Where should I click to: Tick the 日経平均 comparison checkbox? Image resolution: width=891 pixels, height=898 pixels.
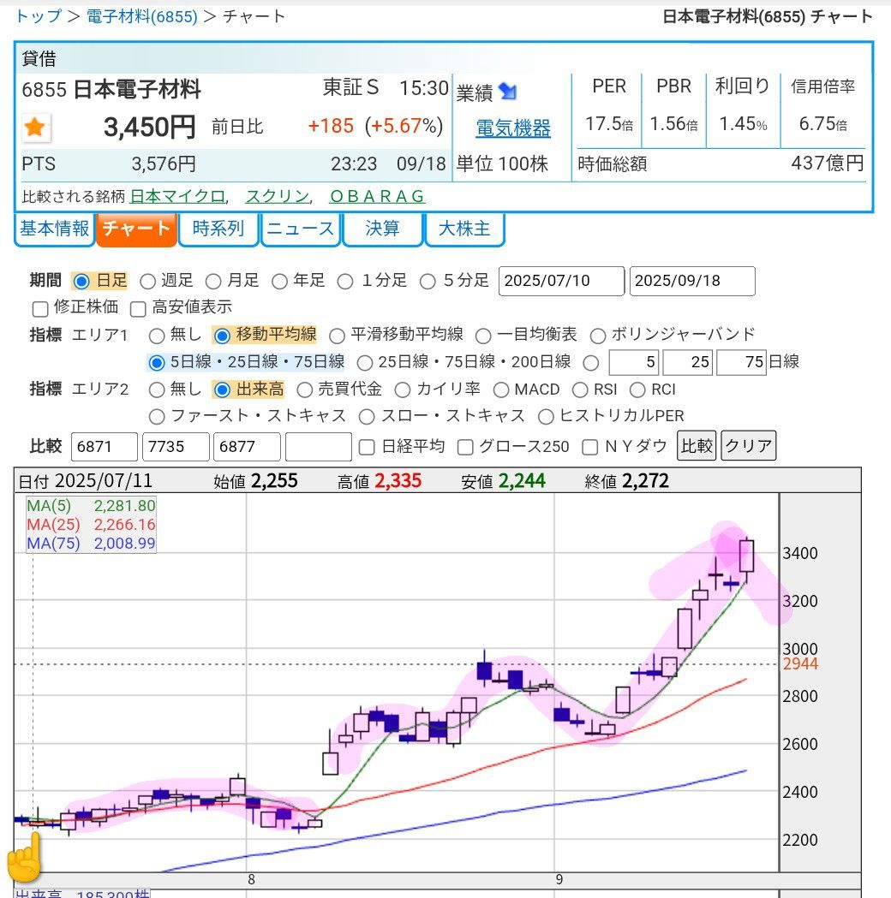coord(367,446)
